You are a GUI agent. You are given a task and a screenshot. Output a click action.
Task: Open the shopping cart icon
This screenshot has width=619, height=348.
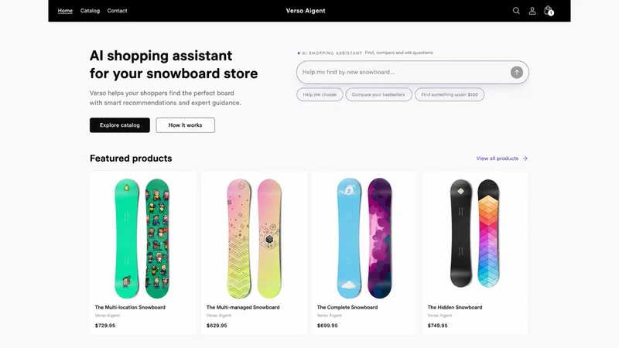[x=549, y=11]
